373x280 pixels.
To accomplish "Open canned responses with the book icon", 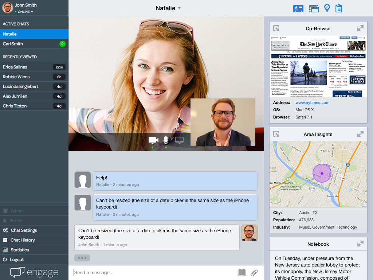I will pyautogui.click(x=242, y=272).
